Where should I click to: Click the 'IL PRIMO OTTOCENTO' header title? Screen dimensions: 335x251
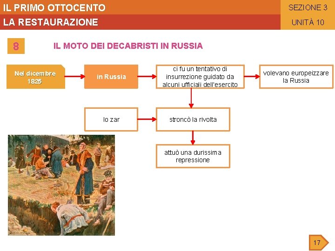(x=54, y=8)
